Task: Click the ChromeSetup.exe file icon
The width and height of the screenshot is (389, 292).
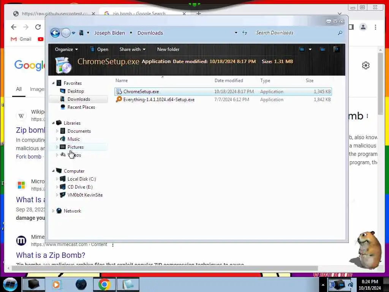Action: (119, 92)
